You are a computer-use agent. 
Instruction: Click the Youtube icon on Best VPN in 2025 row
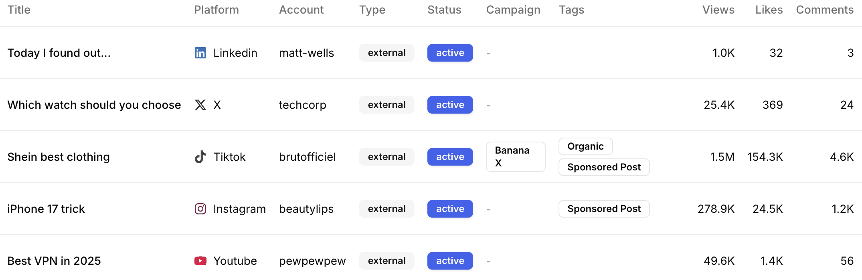coord(200,260)
